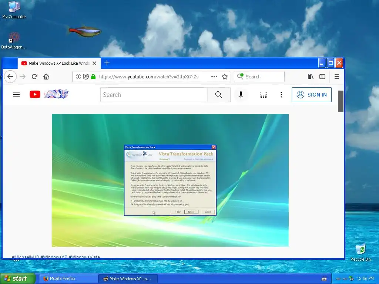The width and height of the screenshot is (379, 284).
Task: Click the Firefox forward arrow
Action: (x=23, y=77)
